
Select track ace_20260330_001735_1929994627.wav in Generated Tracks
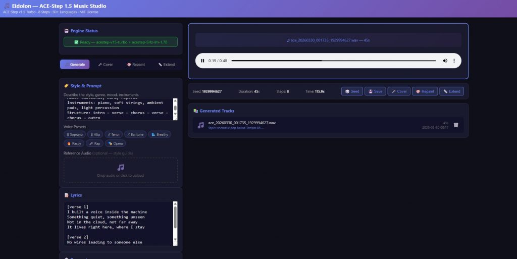[x=328, y=125]
